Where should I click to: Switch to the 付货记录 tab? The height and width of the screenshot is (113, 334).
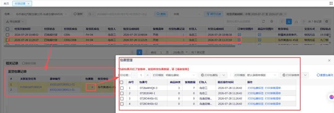(x=20, y=4)
